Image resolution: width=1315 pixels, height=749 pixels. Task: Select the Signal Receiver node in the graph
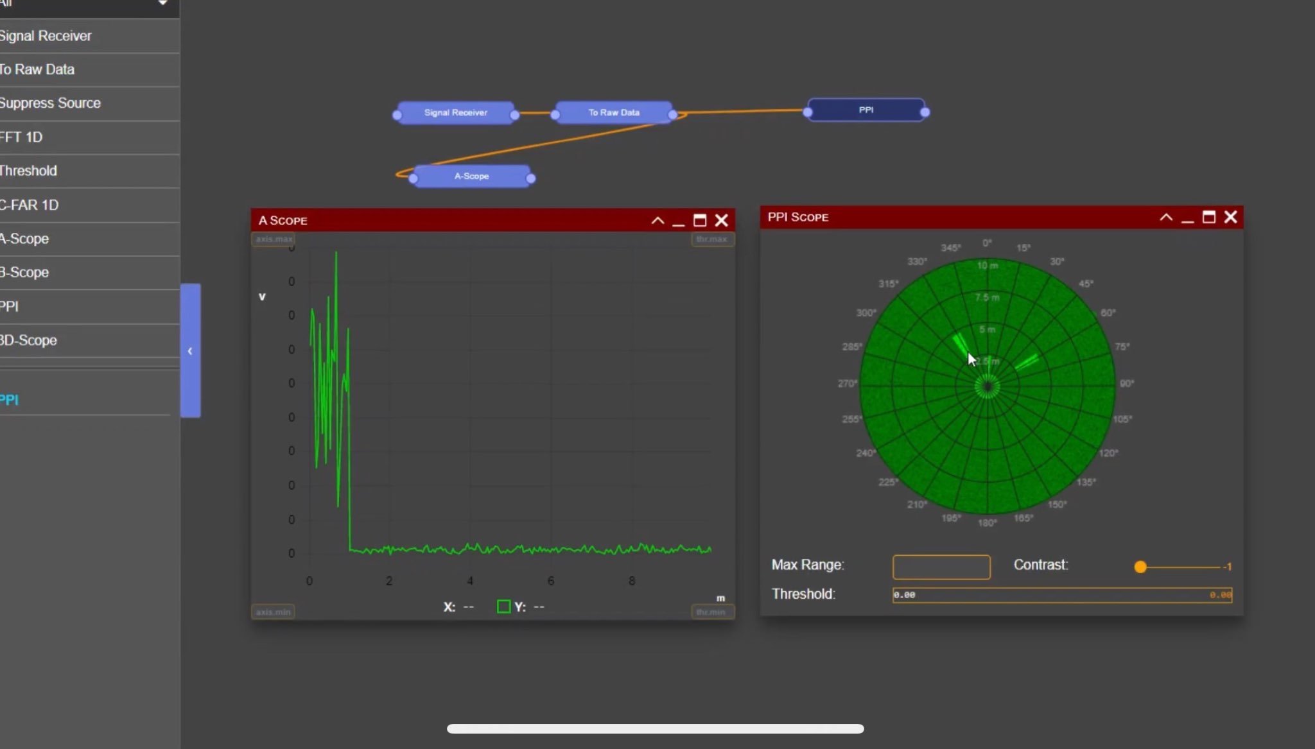tap(455, 112)
